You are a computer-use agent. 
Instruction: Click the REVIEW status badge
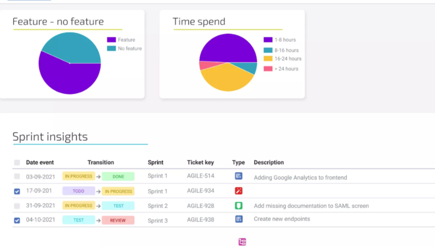pos(118,220)
